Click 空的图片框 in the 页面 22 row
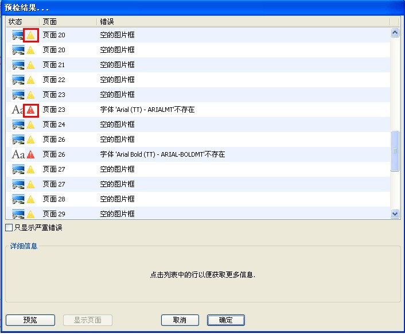 (x=117, y=80)
